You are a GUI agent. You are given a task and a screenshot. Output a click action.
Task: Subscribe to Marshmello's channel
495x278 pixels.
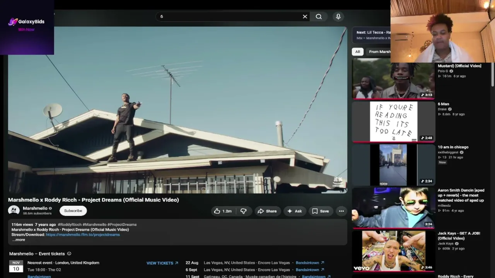(73, 211)
